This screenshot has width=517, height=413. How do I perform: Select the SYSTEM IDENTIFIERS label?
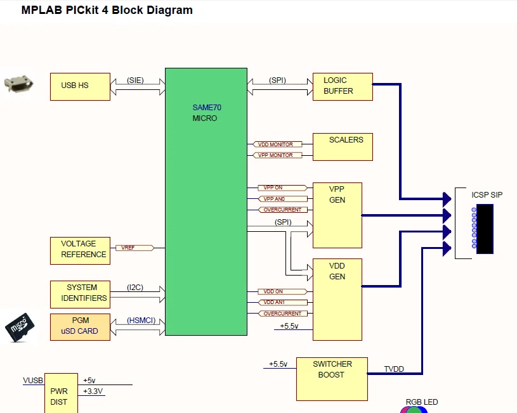tap(79, 293)
